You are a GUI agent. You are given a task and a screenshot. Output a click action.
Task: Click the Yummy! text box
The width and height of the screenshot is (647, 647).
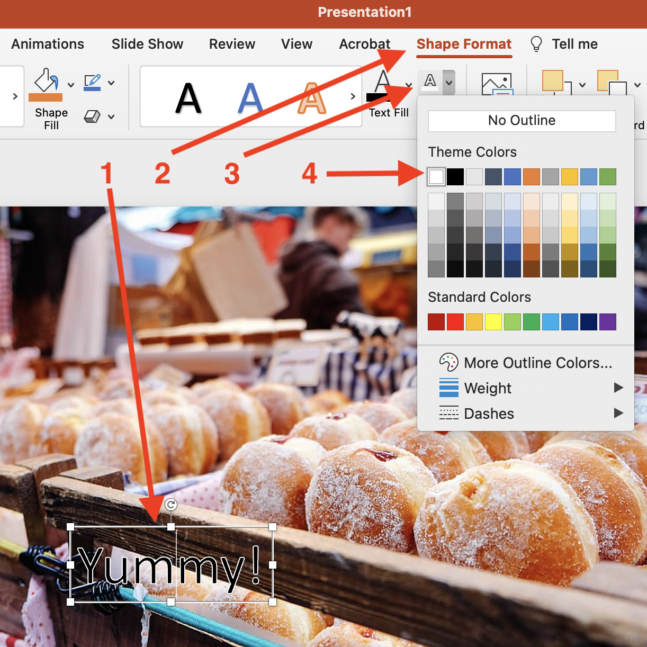click(x=171, y=565)
